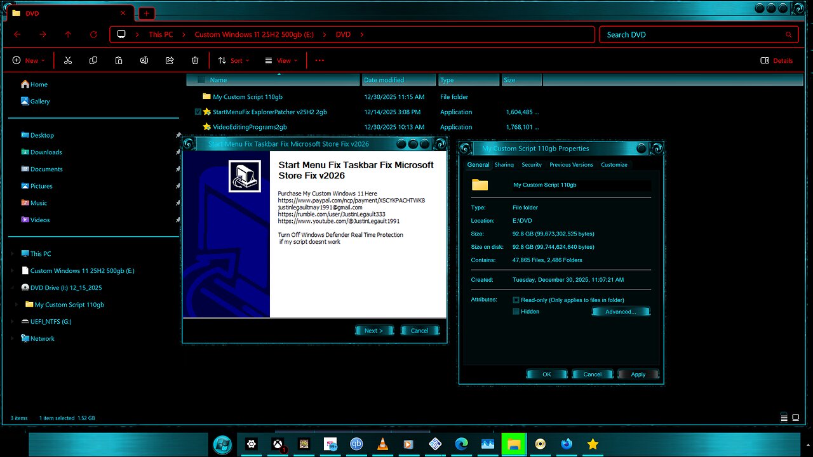
Task: Click This PC in the address breadcrumb
Action: tap(161, 35)
